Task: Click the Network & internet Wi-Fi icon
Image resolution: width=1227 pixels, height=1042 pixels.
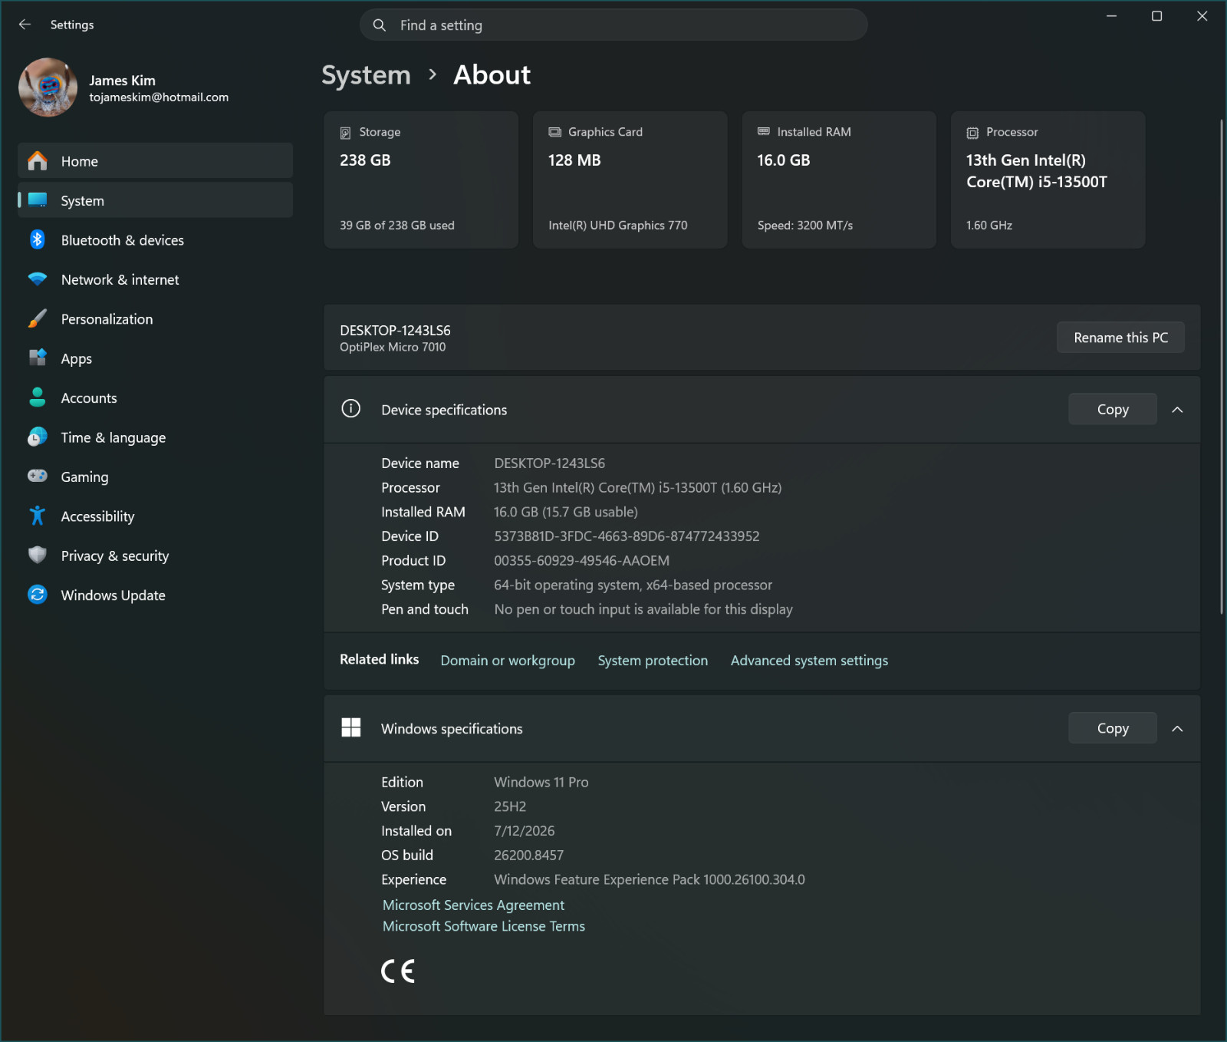Action: pyautogui.click(x=37, y=279)
